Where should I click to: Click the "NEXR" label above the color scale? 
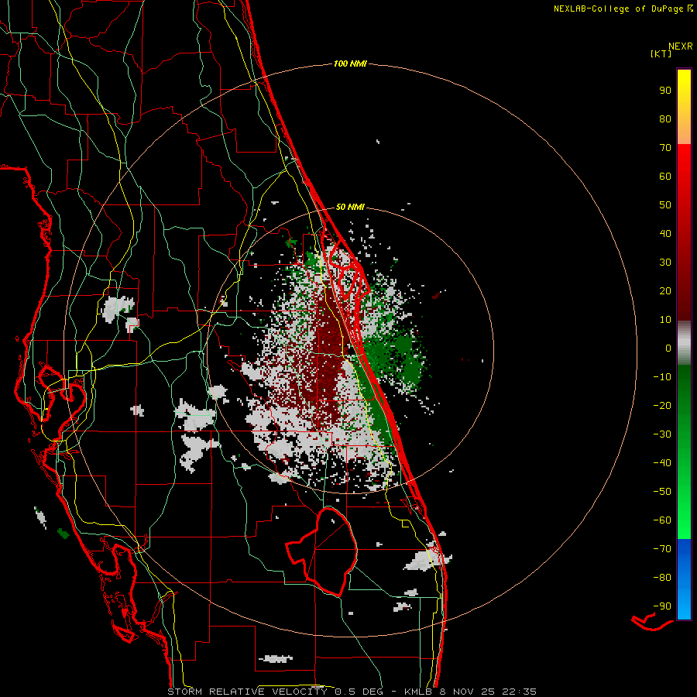click(x=681, y=46)
